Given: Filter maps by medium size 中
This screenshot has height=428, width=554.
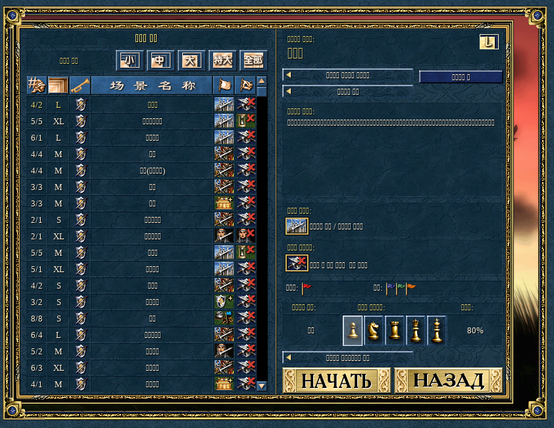Looking at the screenshot, I should (161, 60).
